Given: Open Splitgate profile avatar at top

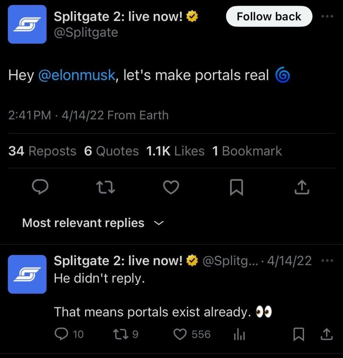Looking at the screenshot, I should 27,24.
